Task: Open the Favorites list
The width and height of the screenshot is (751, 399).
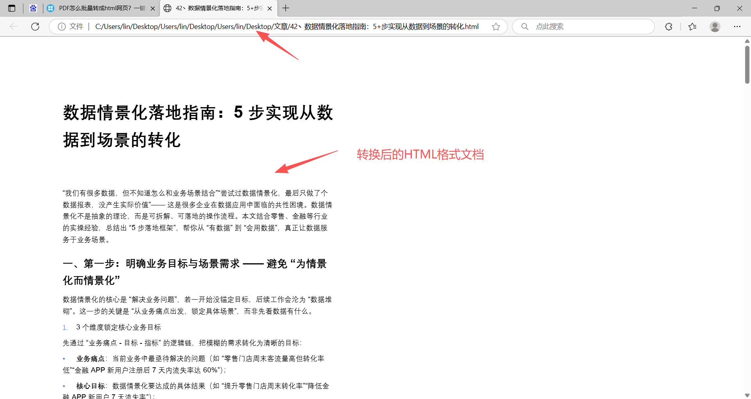Action: click(692, 26)
